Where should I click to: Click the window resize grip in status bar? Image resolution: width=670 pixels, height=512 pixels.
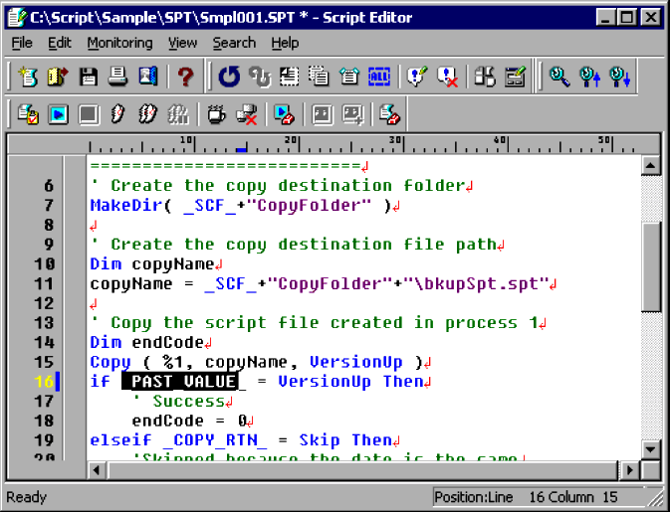pyautogui.click(x=654, y=498)
